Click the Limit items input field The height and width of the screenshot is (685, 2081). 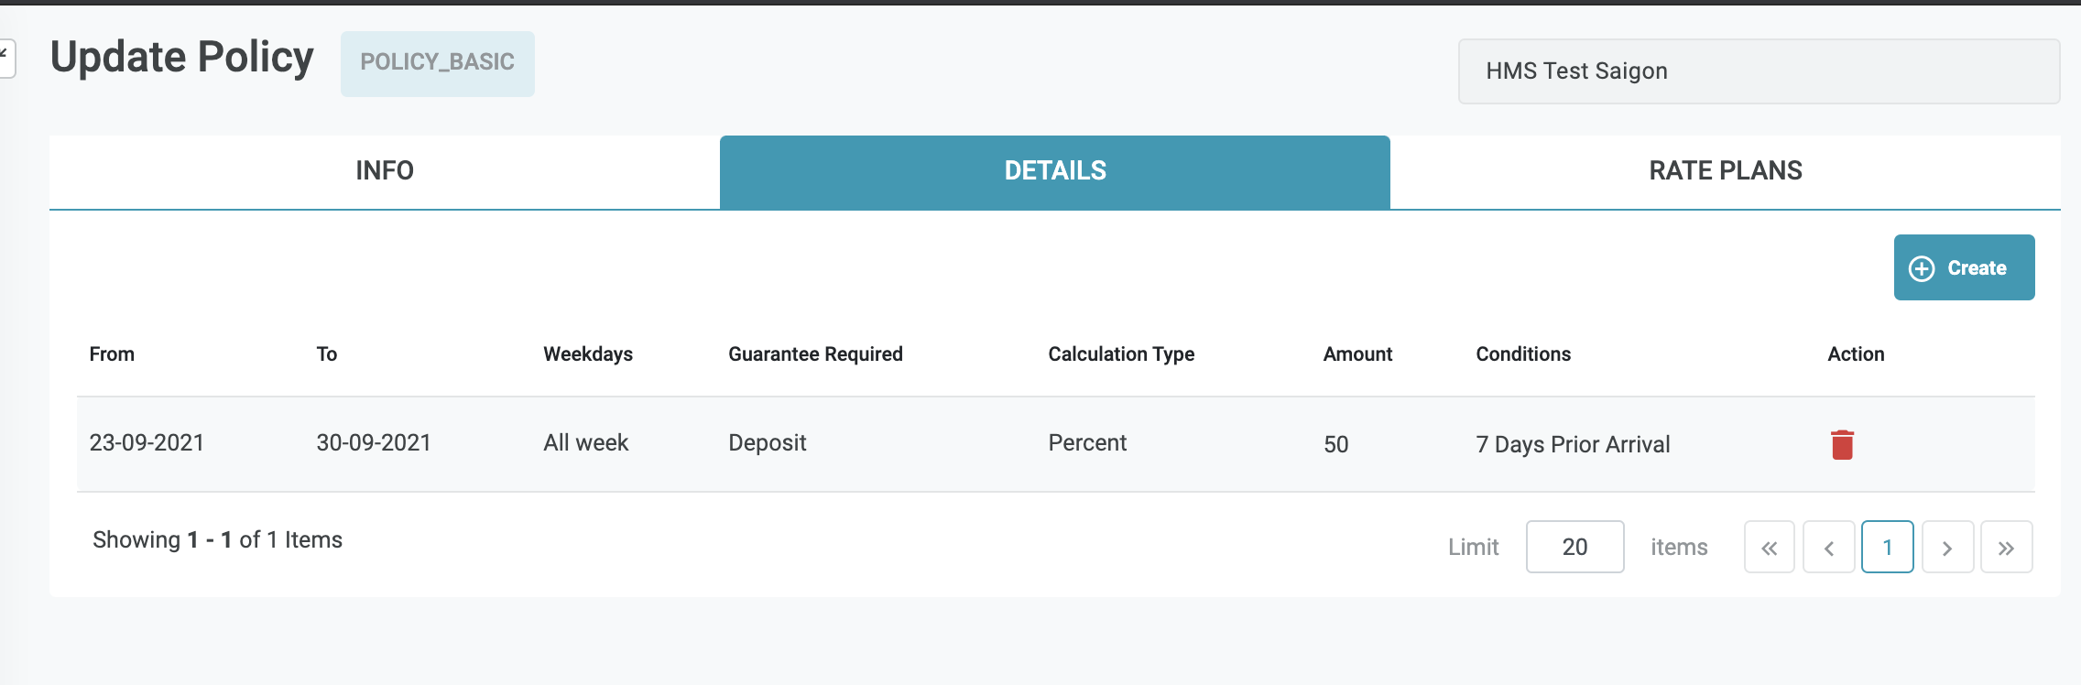1574,548
